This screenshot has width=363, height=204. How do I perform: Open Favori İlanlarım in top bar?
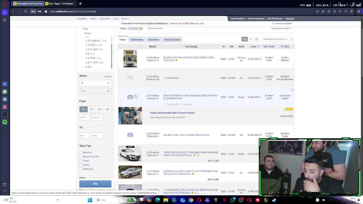(237, 19)
